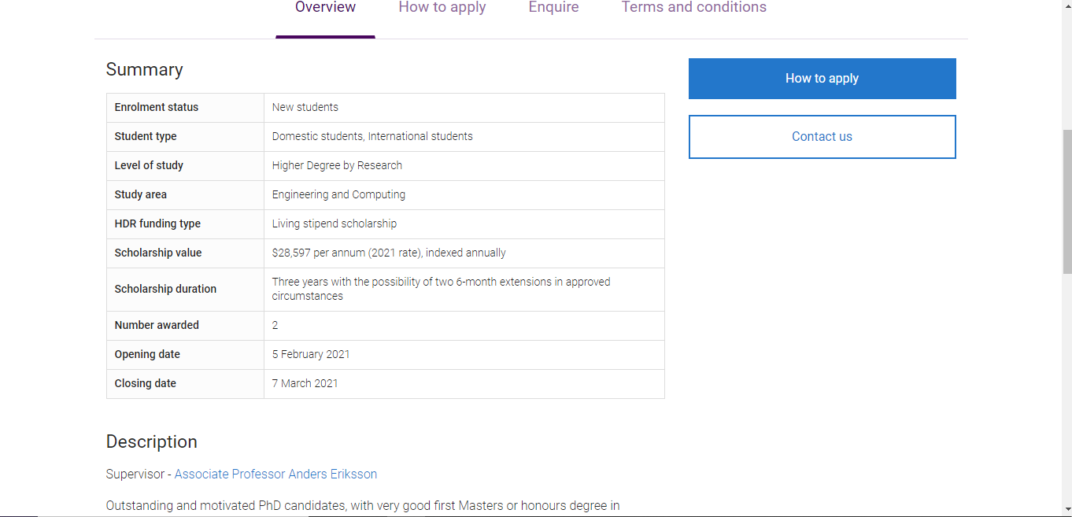Image resolution: width=1072 pixels, height=517 pixels.
Task: Select the 7 March 2021 date
Action: pos(305,384)
